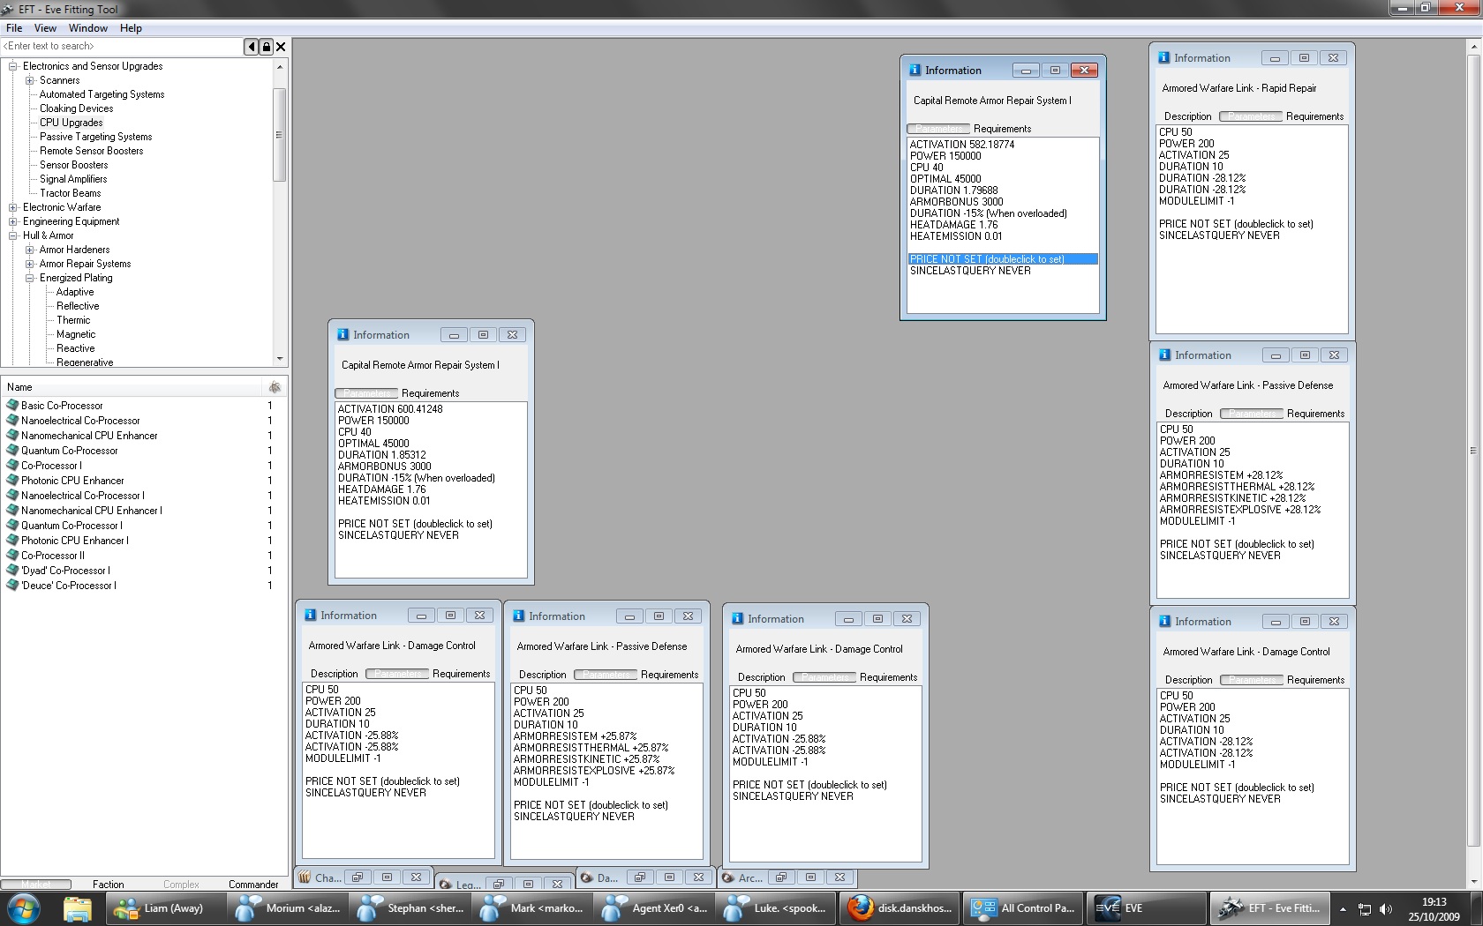This screenshot has width=1483, height=926.
Task: Click the minimized 'Da...' window icon
Action: coord(587,877)
